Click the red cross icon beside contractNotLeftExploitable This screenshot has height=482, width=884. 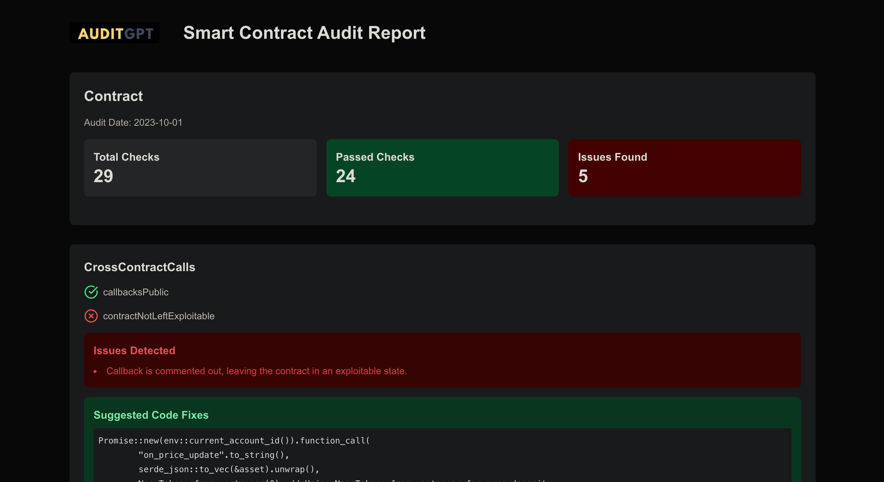click(91, 316)
